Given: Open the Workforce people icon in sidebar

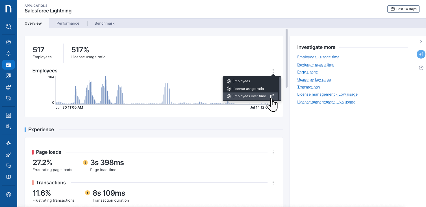Looking at the screenshot, I should tap(8, 76).
